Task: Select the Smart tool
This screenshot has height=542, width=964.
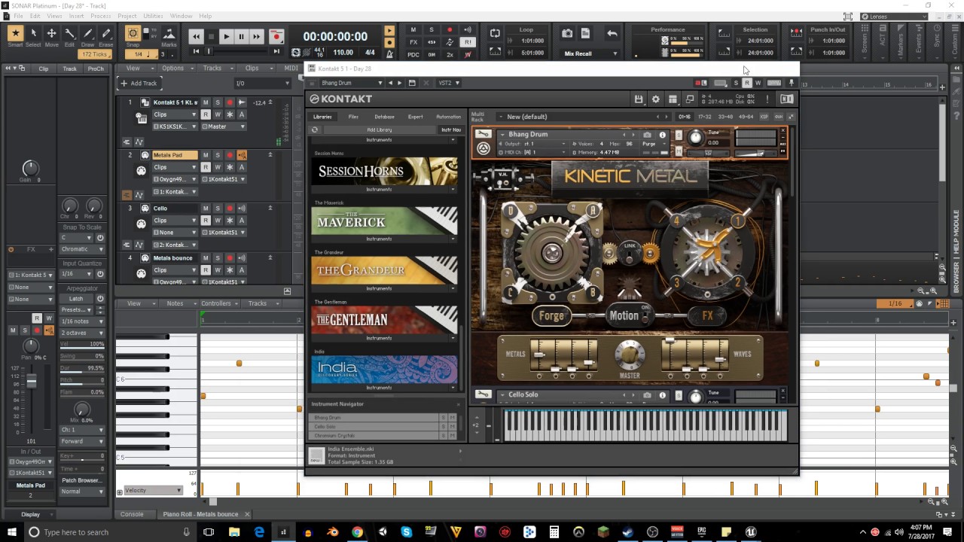Action: (15, 33)
